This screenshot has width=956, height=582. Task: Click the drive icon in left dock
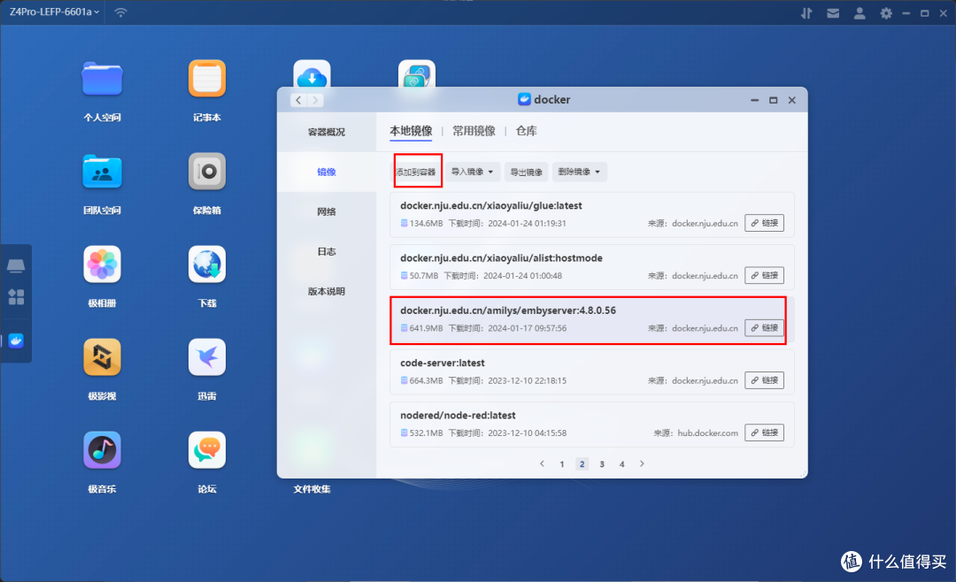tap(16, 265)
